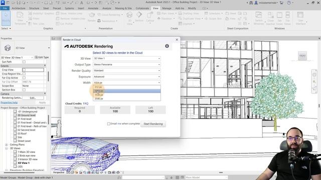Click Rendering Settings Edit button

click(x=33, y=98)
